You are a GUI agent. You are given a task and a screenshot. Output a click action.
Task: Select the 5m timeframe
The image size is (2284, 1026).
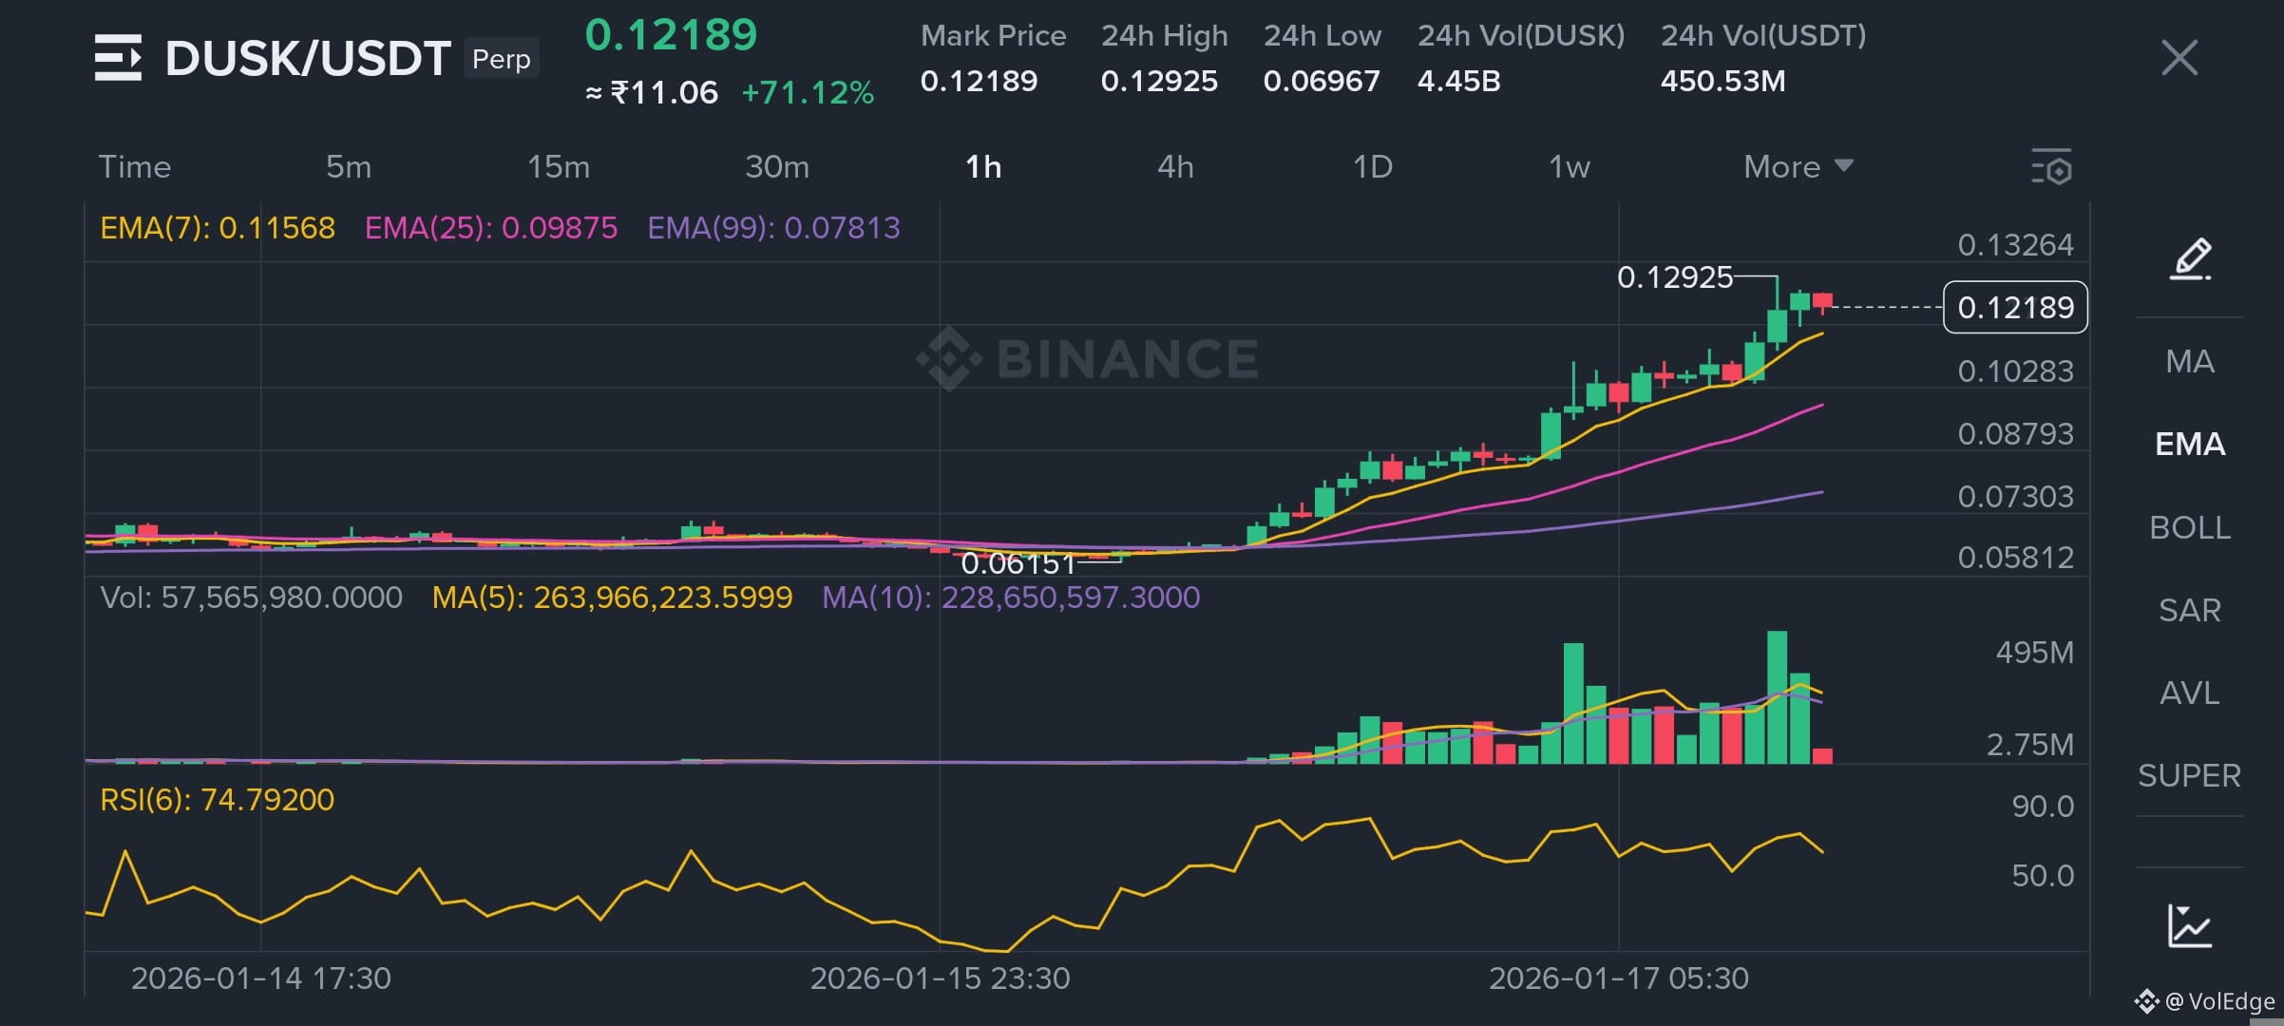click(349, 167)
